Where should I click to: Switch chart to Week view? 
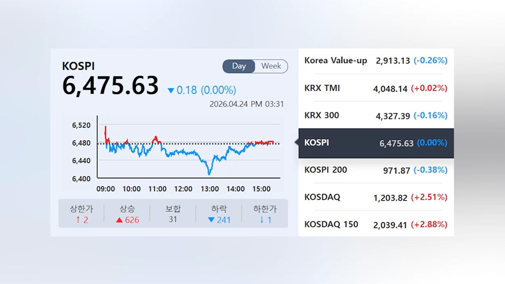tap(271, 66)
